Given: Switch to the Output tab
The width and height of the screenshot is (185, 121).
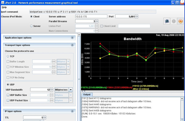Looking at the screenshot, I should pos(87,95).
